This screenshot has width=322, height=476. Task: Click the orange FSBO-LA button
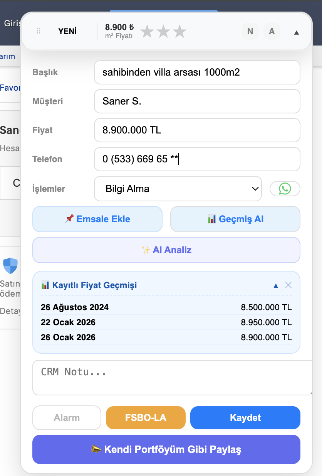146,417
